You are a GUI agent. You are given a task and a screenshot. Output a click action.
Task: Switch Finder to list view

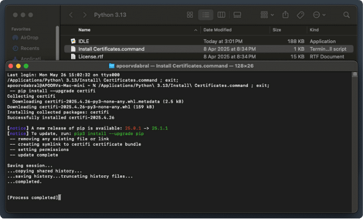(x=206, y=15)
